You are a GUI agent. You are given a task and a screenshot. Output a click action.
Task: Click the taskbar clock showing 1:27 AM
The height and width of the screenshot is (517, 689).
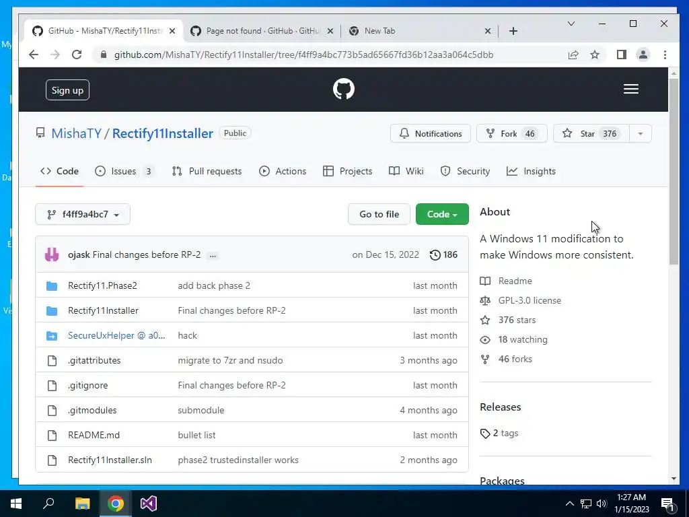click(631, 504)
